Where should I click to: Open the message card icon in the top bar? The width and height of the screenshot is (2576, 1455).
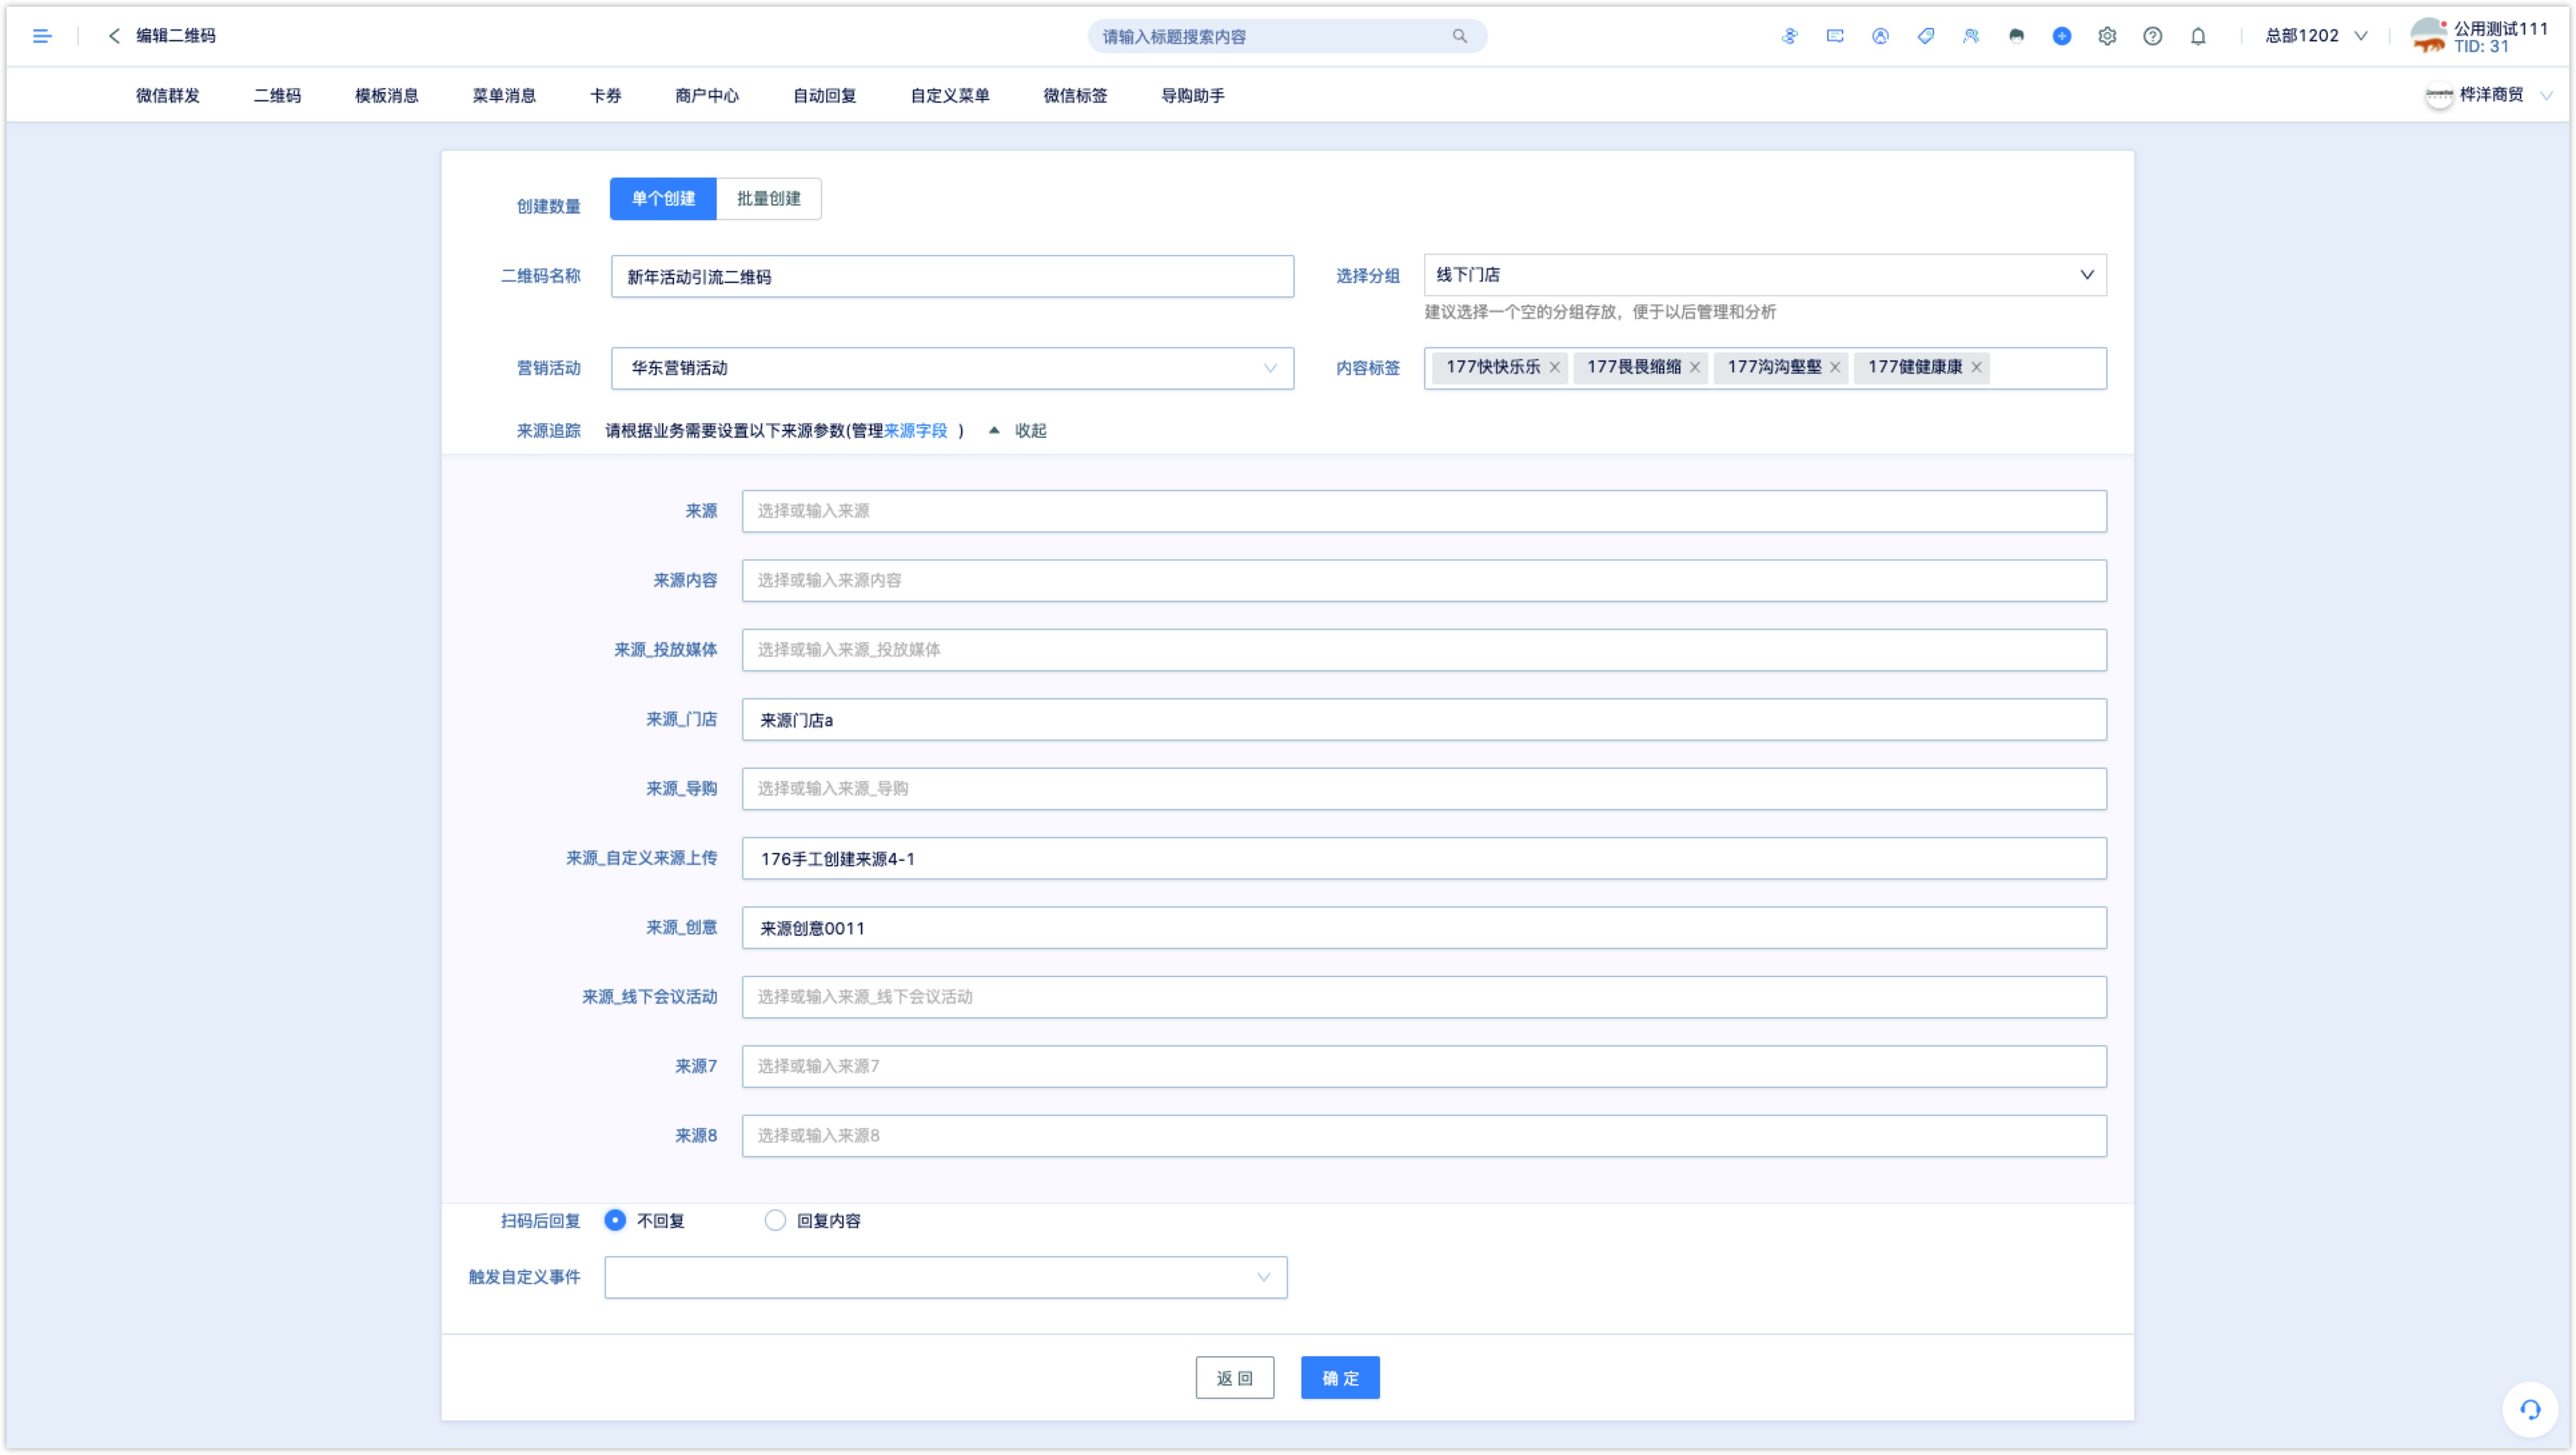pyautogui.click(x=1834, y=36)
